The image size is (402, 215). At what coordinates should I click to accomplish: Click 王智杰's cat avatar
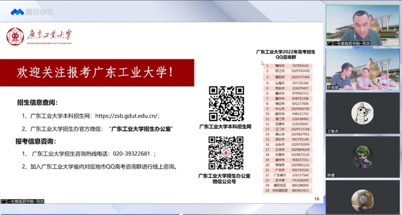click(x=362, y=113)
